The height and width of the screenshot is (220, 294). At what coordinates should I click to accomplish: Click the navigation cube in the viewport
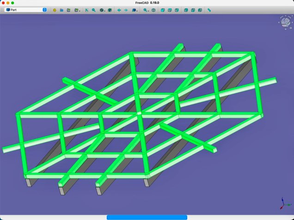(284, 22)
